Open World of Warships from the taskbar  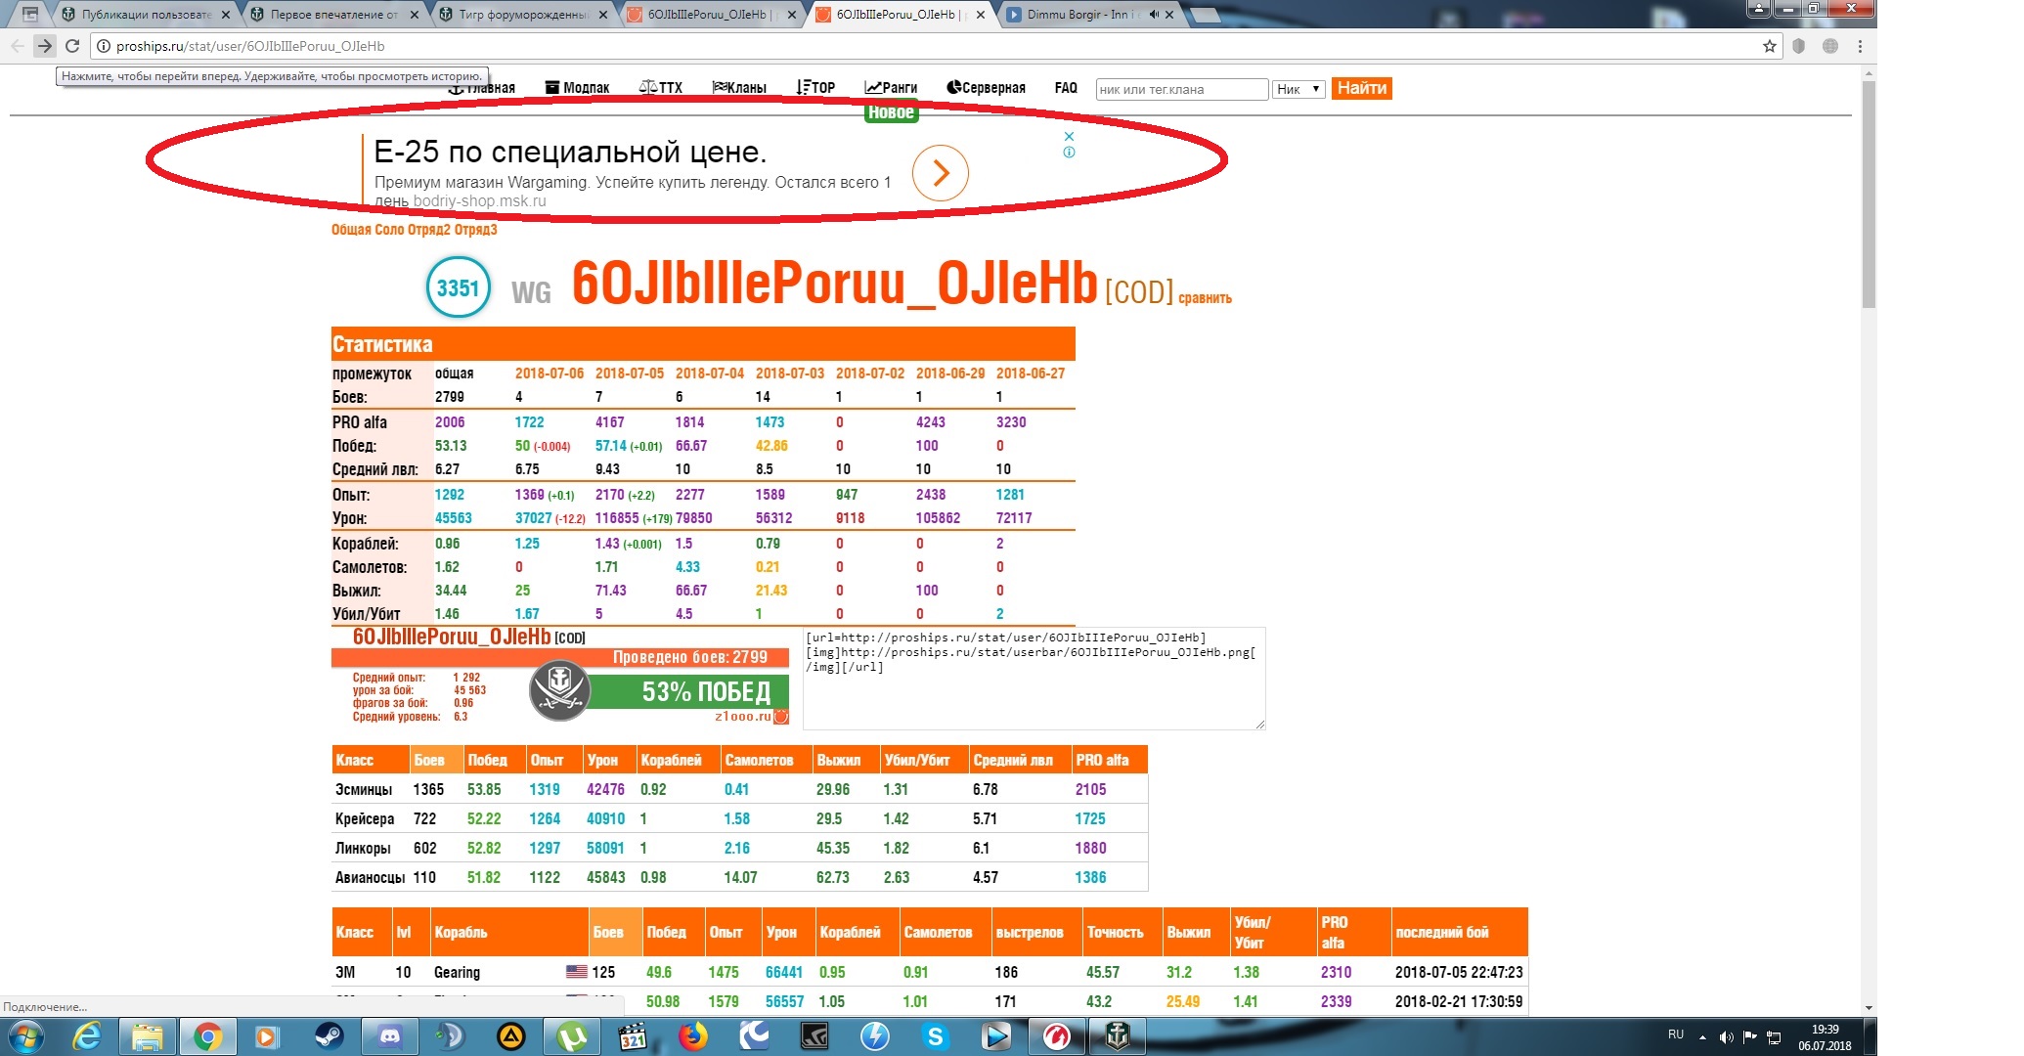pos(1118,1036)
